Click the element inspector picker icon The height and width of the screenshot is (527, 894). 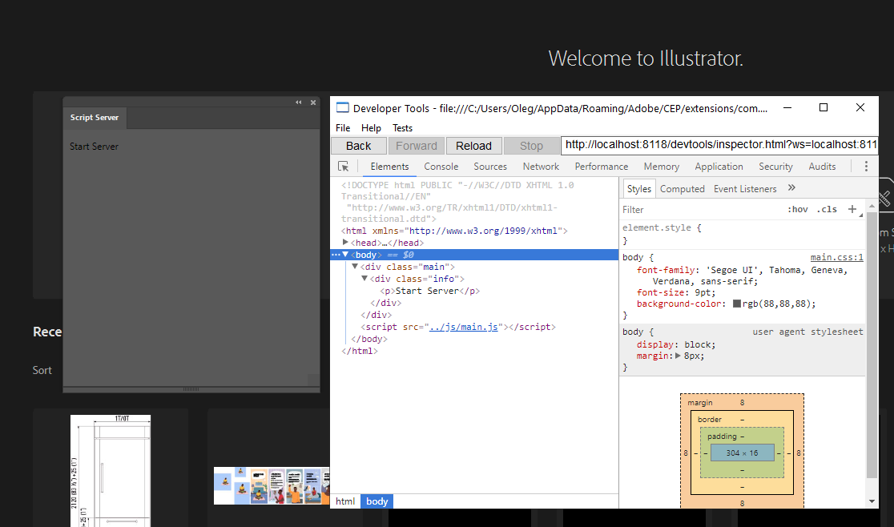[343, 167]
